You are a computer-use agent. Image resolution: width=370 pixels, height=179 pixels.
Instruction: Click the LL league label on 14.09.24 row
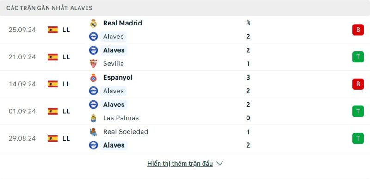pyautogui.click(x=66, y=84)
